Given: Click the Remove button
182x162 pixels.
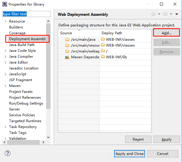Looking at the screenshot, I should pyautogui.click(x=166, y=52).
